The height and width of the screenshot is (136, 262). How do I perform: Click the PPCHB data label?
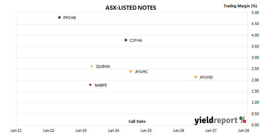tap(70, 18)
